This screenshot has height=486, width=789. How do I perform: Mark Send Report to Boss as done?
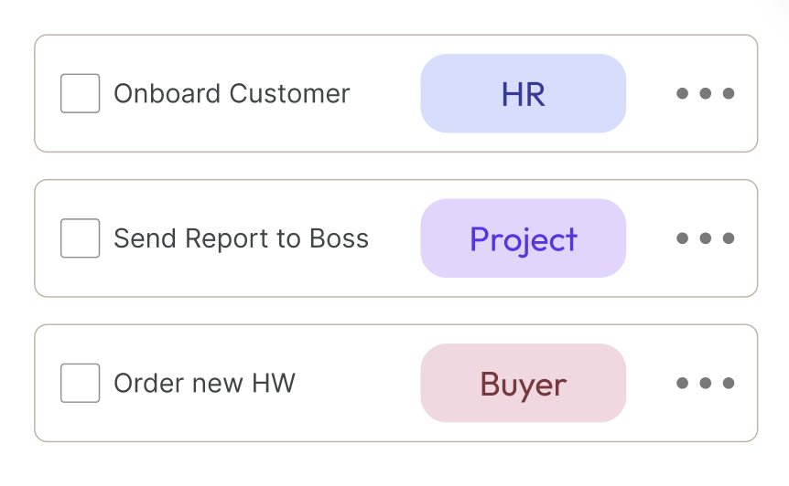pos(80,238)
